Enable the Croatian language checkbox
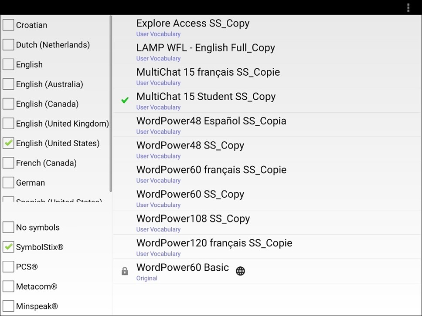Viewport: 422px width, 316px height. click(8, 25)
